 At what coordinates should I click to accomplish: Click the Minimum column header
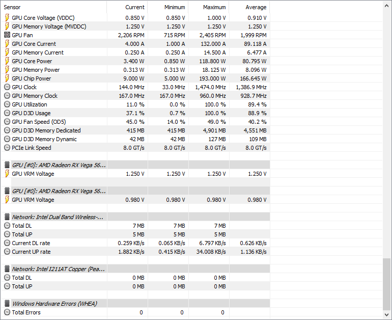[168, 7]
